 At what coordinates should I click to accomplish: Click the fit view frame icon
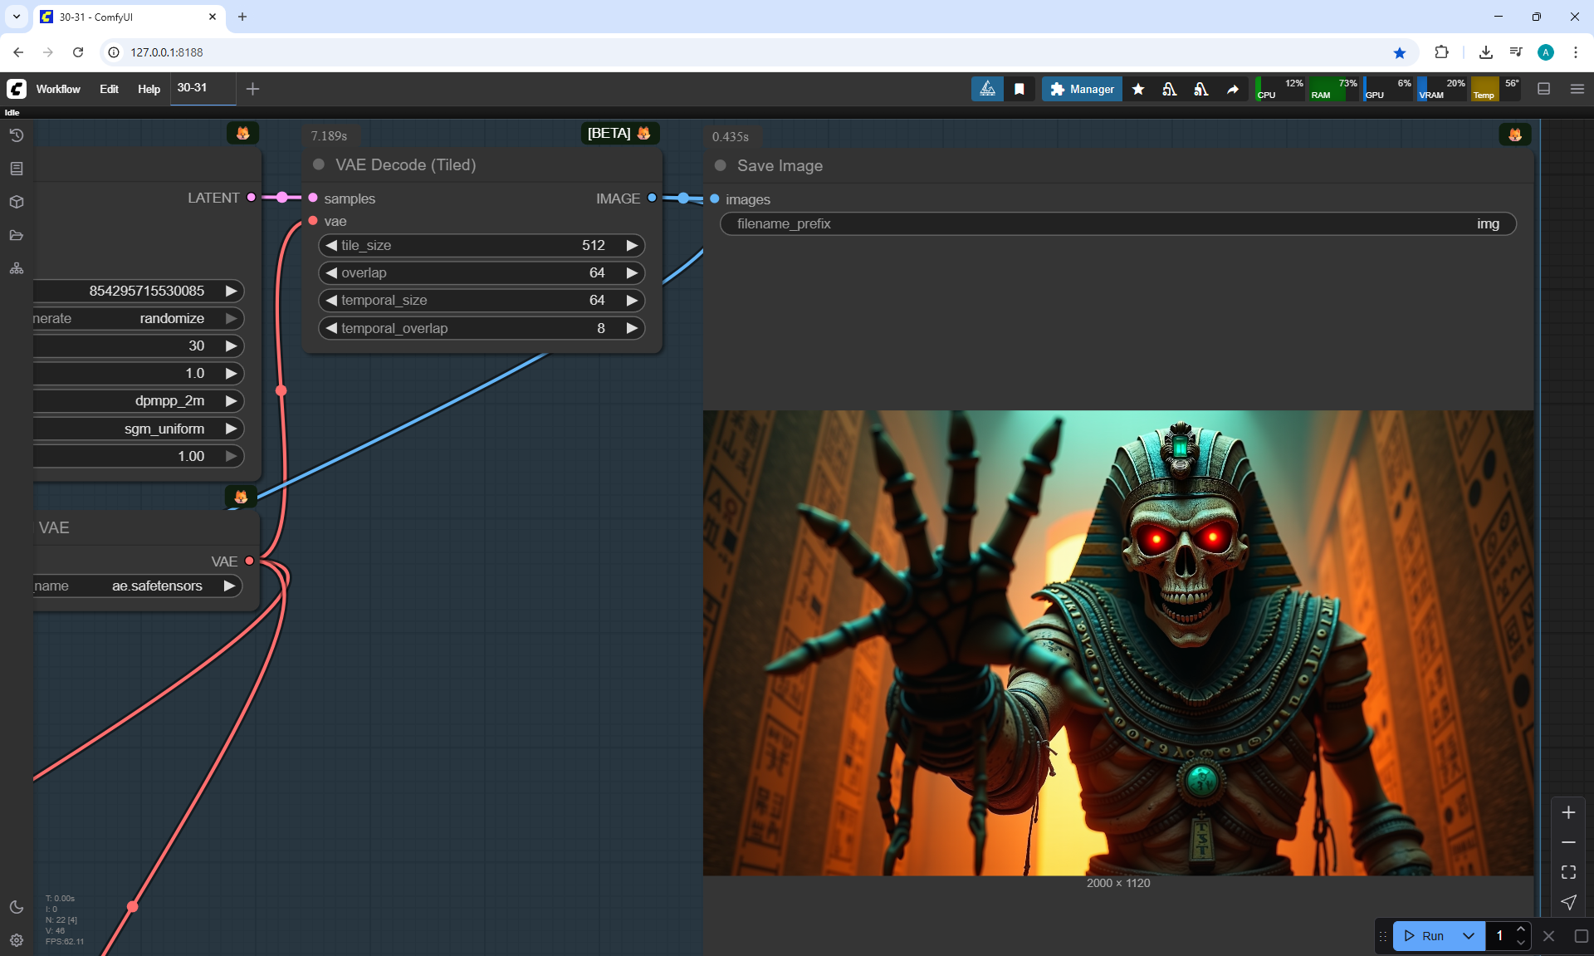[1568, 872]
